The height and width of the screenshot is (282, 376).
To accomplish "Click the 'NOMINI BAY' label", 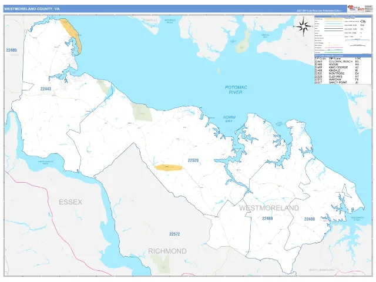I will (x=229, y=119).
